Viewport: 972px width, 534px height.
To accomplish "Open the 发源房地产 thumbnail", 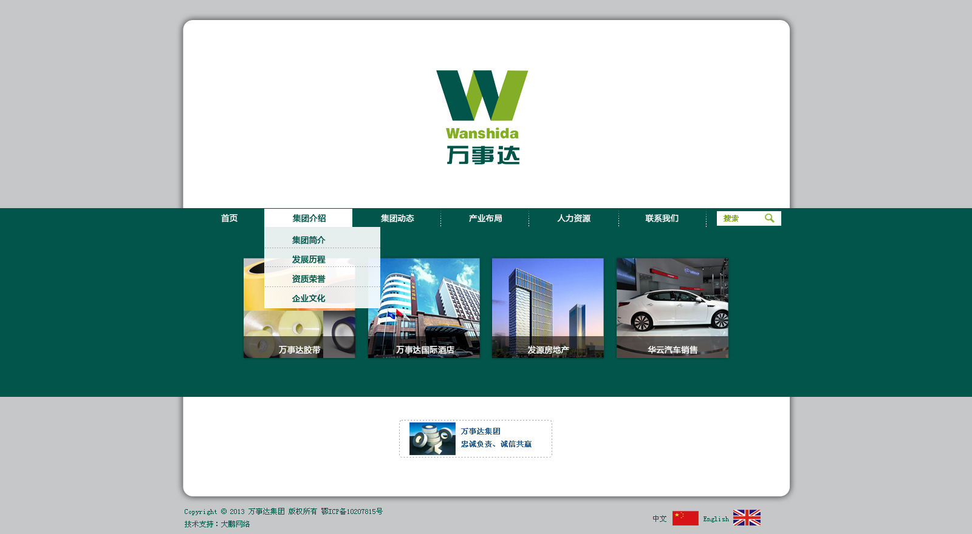I will coord(548,308).
